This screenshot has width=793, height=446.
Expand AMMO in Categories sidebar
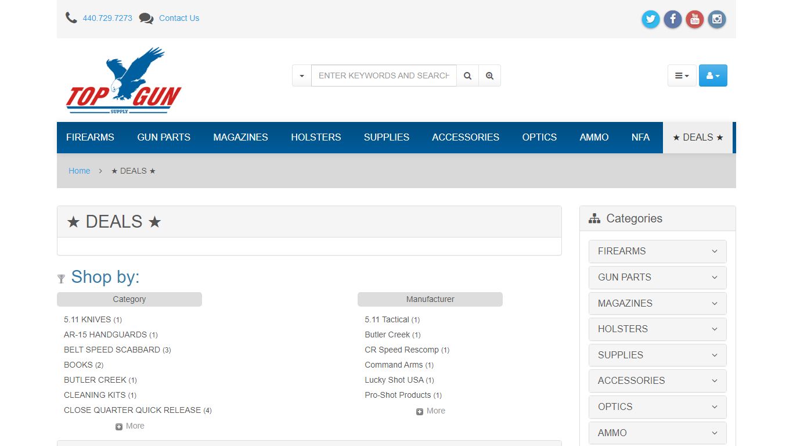tap(658, 433)
